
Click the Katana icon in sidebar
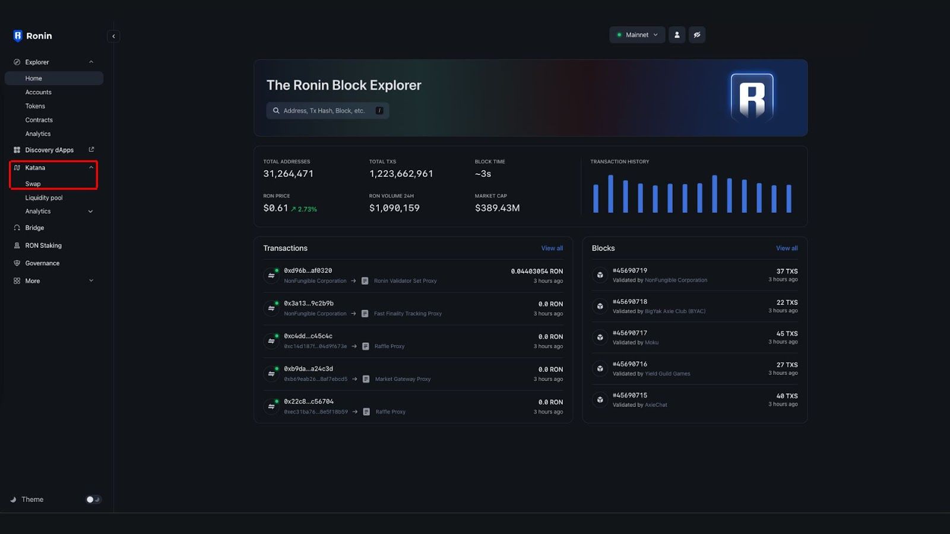click(17, 168)
